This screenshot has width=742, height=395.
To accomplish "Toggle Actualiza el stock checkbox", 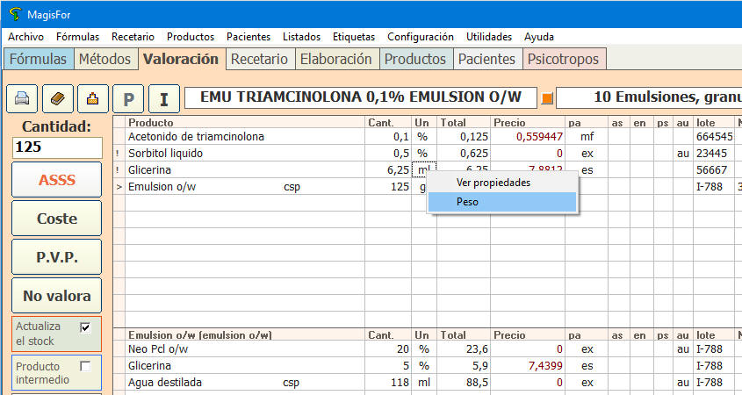I will [x=85, y=327].
